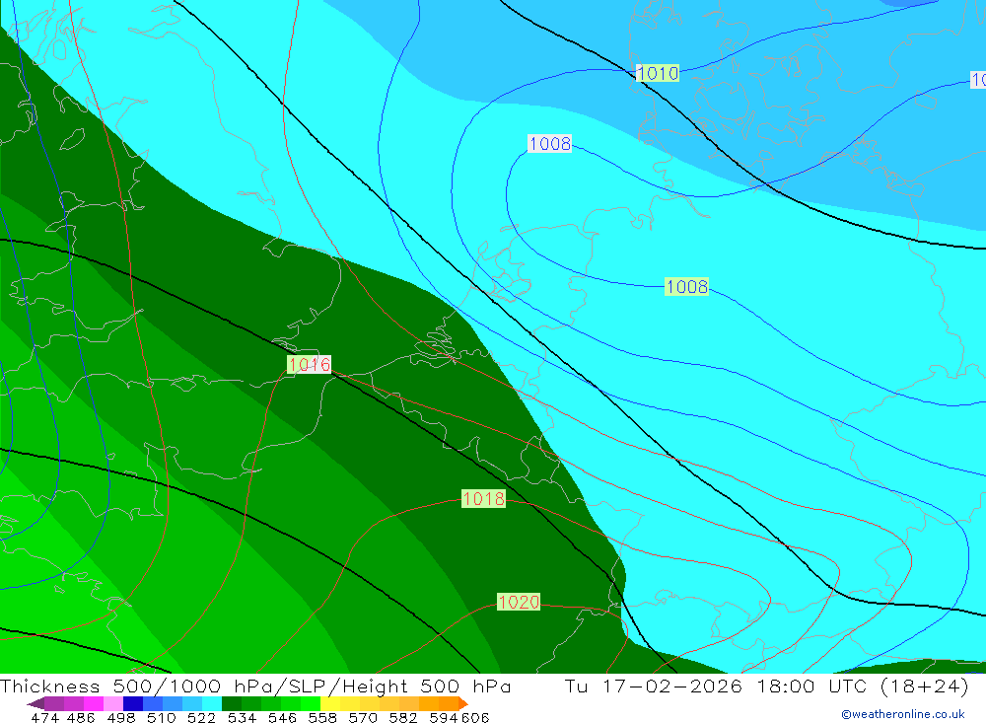The width and height of the screenshot is (986, 723).
Task: Click the 474 legend value
Action: point(45,717)
